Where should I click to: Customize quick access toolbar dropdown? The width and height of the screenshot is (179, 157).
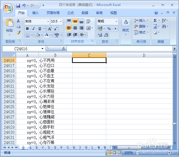(x=43, y=5)
